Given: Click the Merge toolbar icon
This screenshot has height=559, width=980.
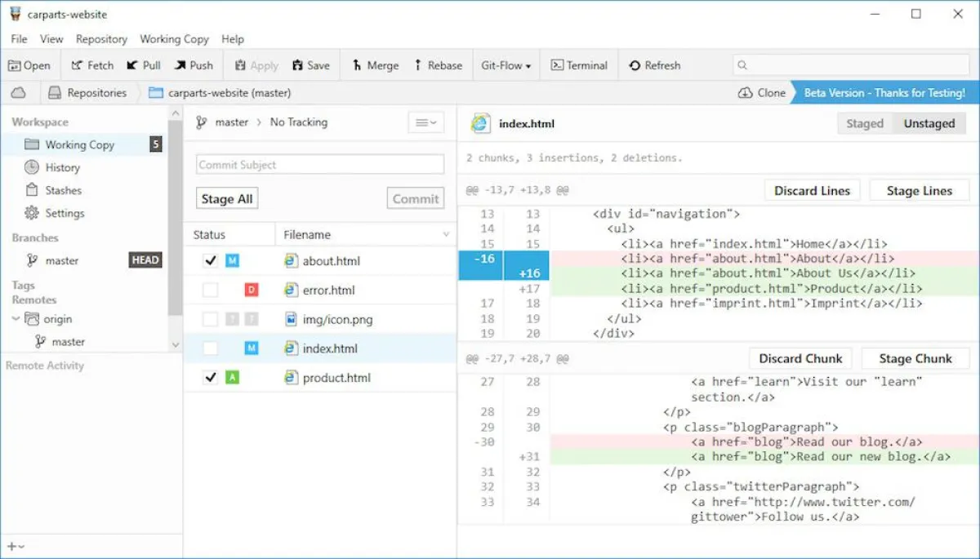Looking at the screenshot, I should 357,65.
